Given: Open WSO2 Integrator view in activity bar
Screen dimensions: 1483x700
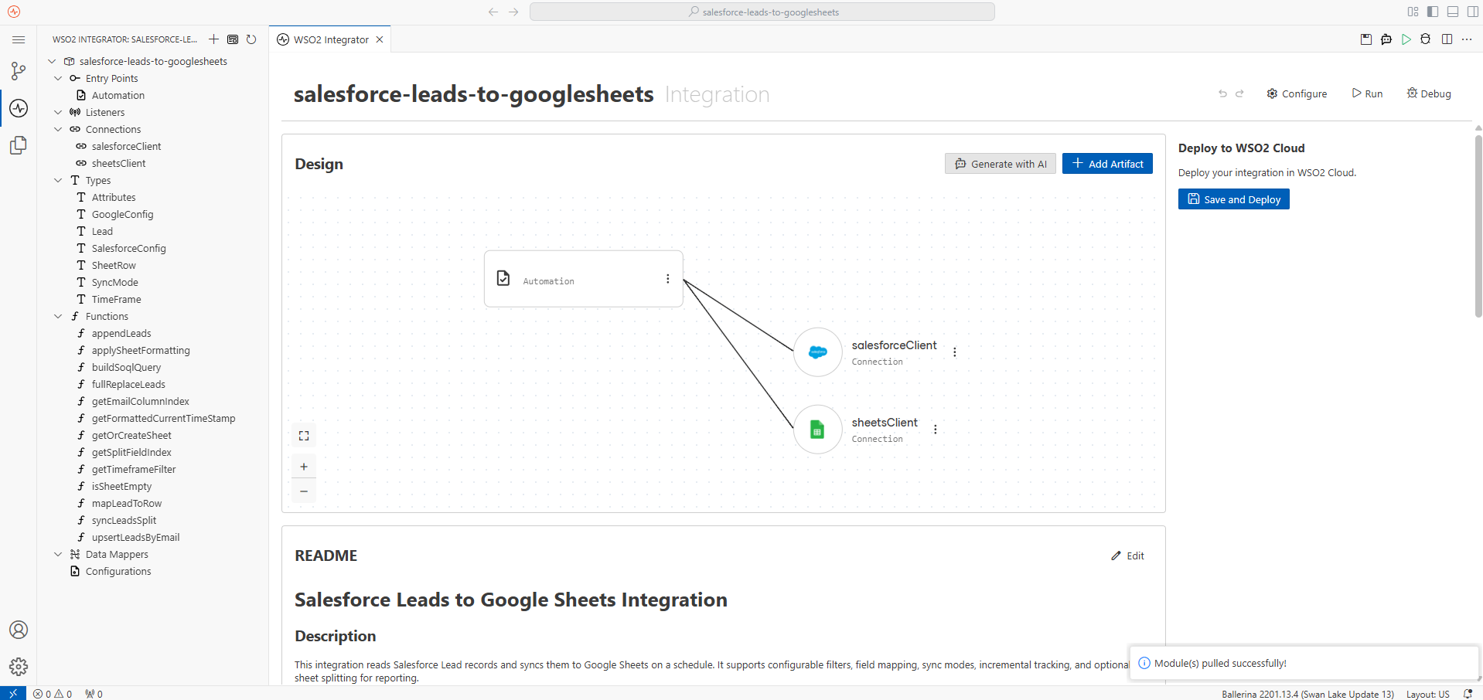Looking at the screenshot, I should (19, 108).
